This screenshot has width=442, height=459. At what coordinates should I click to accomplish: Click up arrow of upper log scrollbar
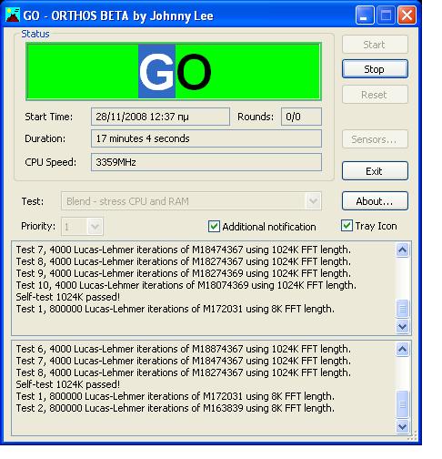click(x=402, y=250)
